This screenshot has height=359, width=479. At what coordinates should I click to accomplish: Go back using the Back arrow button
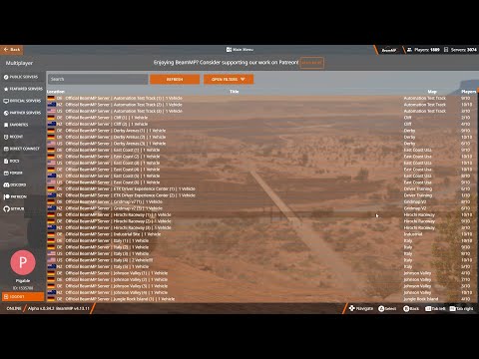tap(12, 50)
